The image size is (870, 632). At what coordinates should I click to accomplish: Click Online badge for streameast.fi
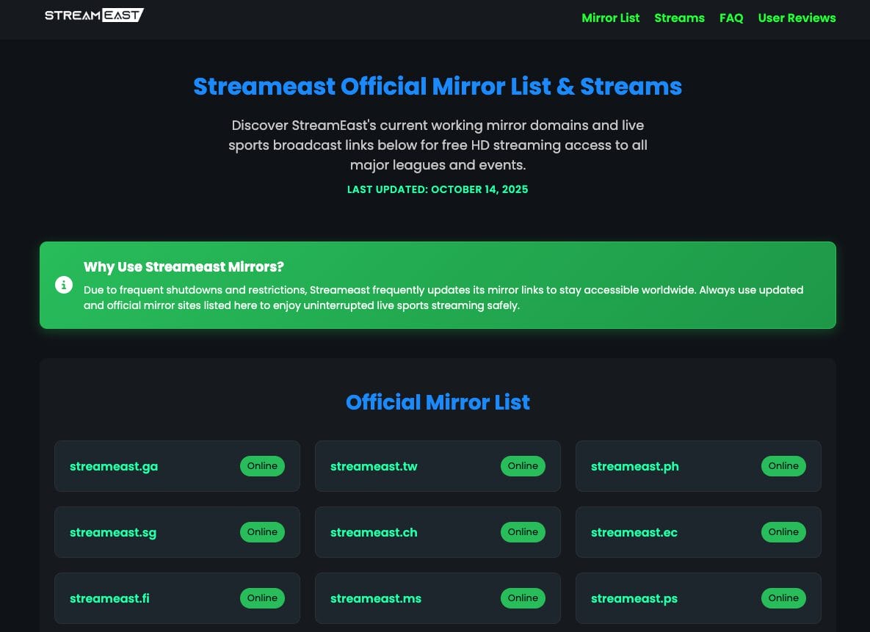(262, 598)
